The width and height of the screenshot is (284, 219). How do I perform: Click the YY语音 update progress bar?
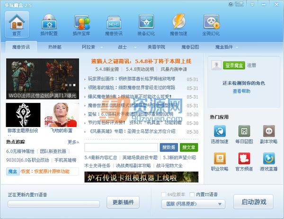pyautogui.click(x=53, y=204)
